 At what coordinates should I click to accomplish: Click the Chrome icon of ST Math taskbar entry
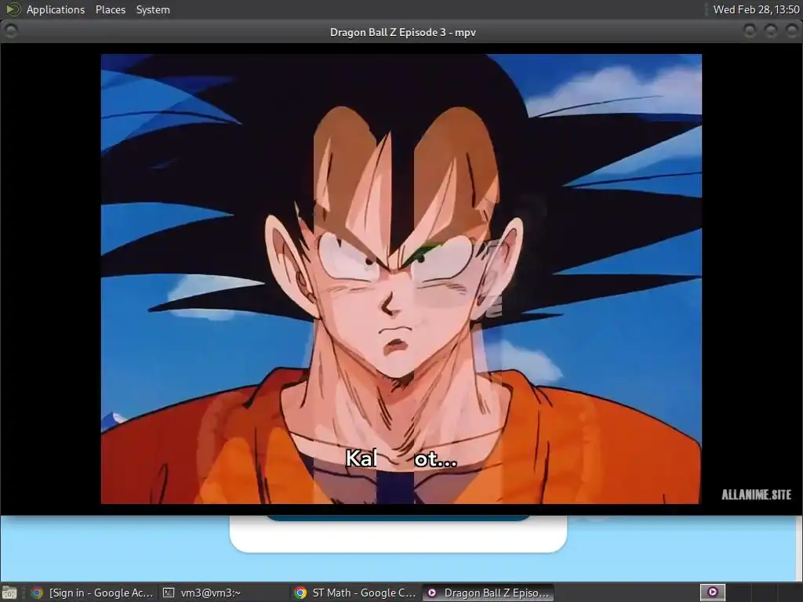(300, 593)
